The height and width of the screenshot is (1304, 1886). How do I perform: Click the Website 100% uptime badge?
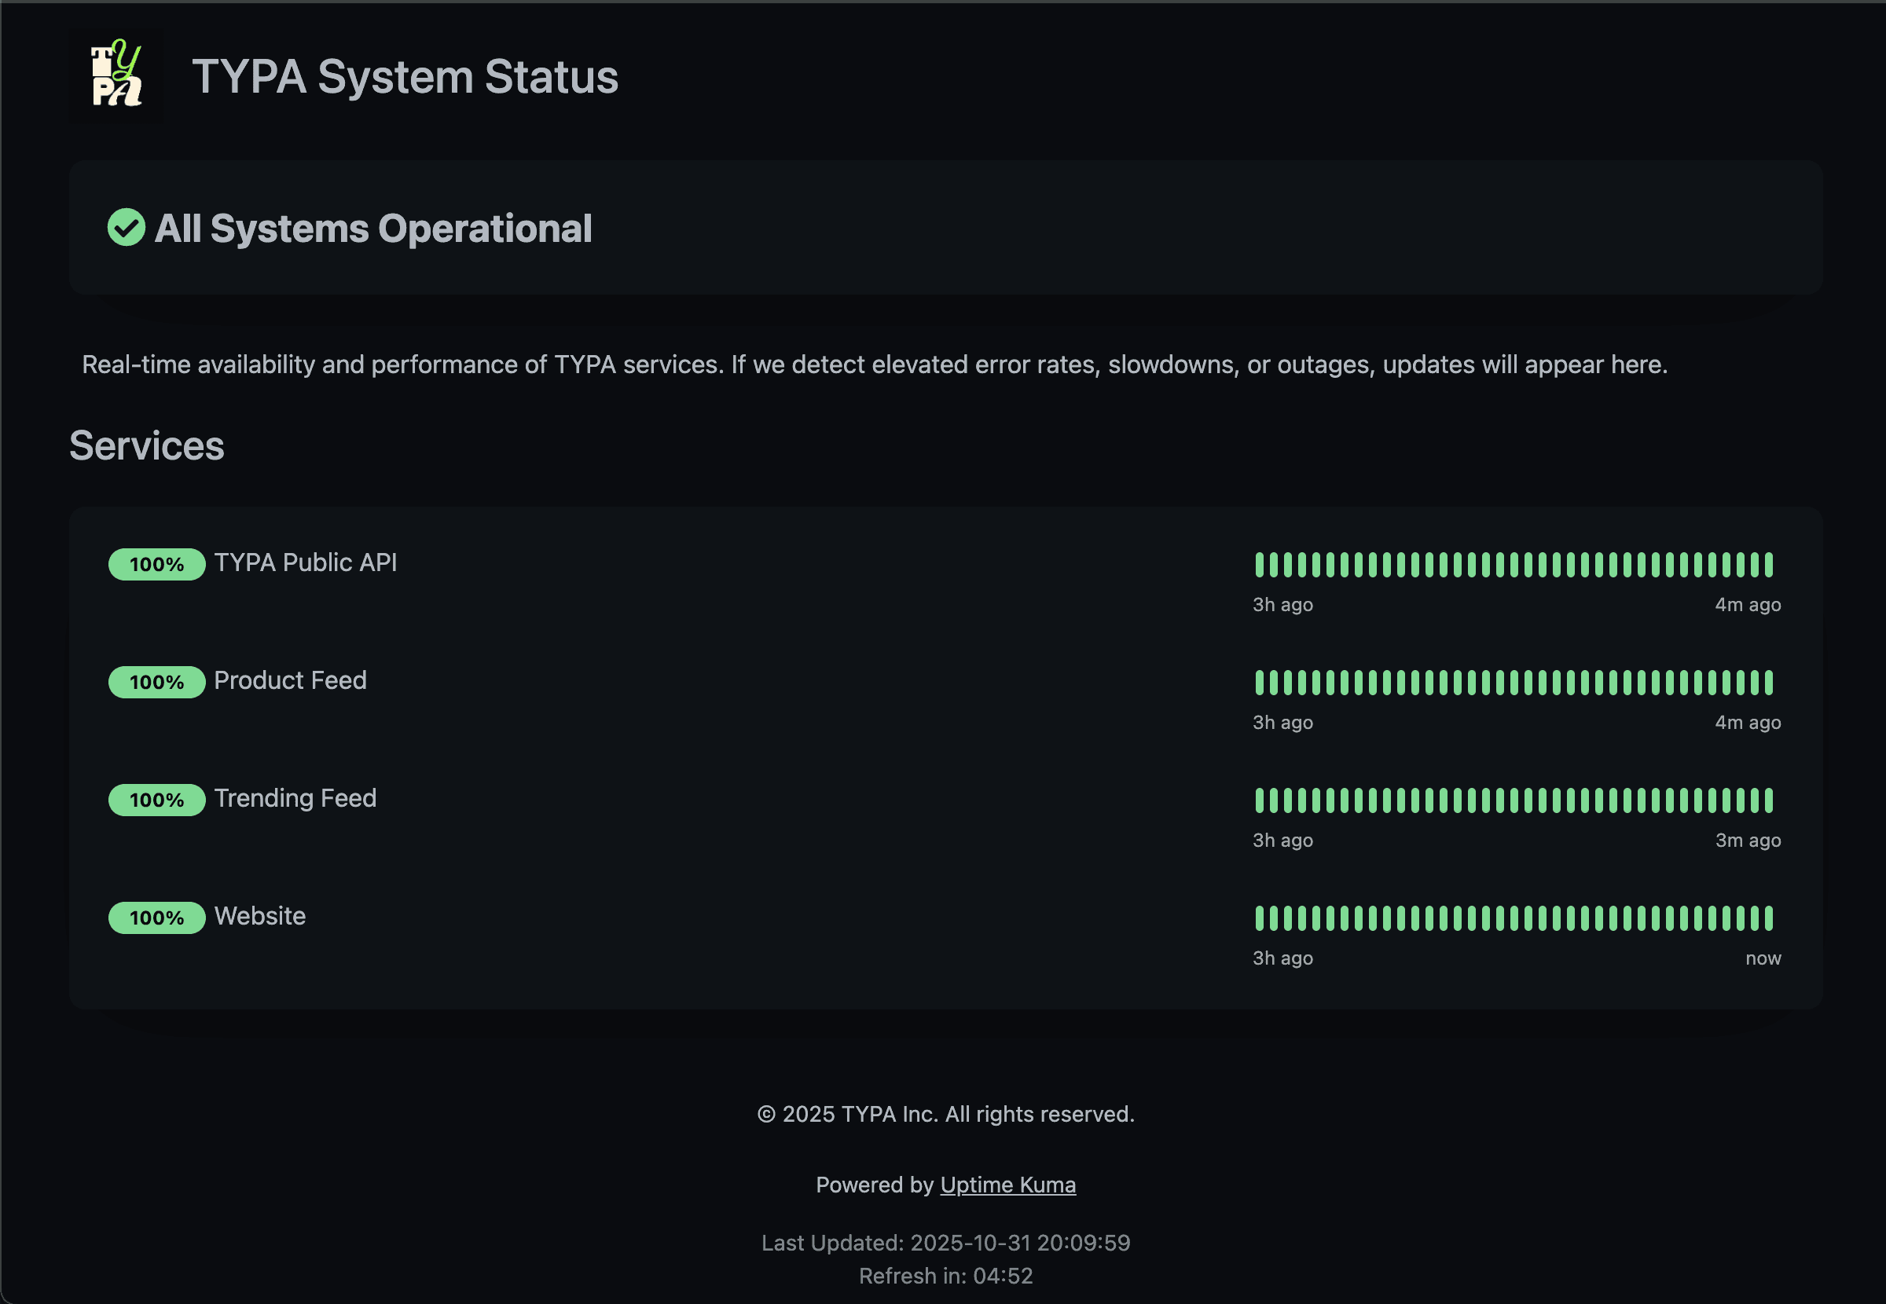[x=156, y=918]
